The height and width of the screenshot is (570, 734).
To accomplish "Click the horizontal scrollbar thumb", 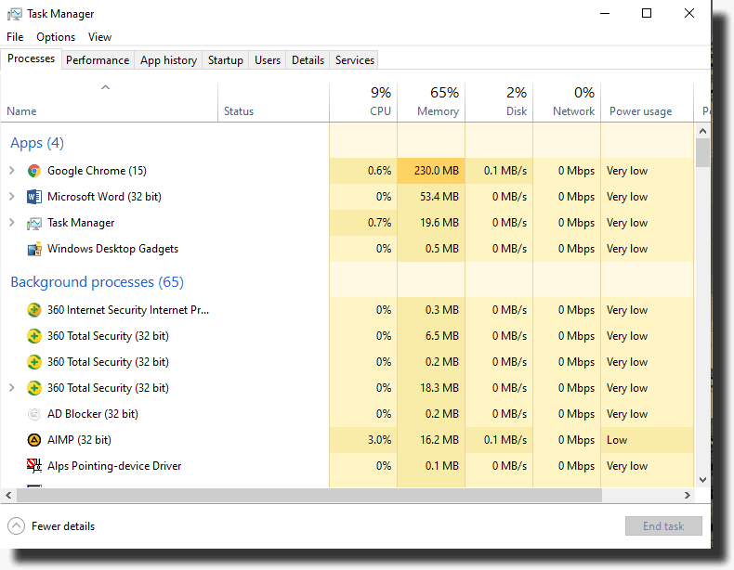I will tap(309, 495).
